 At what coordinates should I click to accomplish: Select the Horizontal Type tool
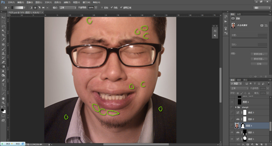pos(3,85)
